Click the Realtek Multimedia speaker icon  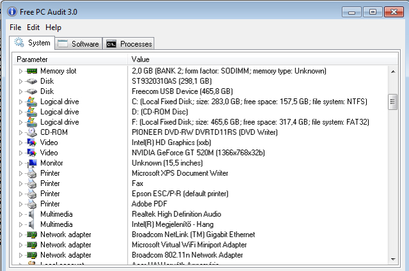point(31,214)
